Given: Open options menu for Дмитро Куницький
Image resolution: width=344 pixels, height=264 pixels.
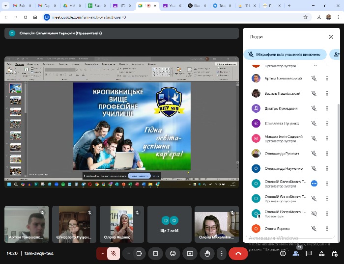Looking at the screenshot, I should pos(327,108).
